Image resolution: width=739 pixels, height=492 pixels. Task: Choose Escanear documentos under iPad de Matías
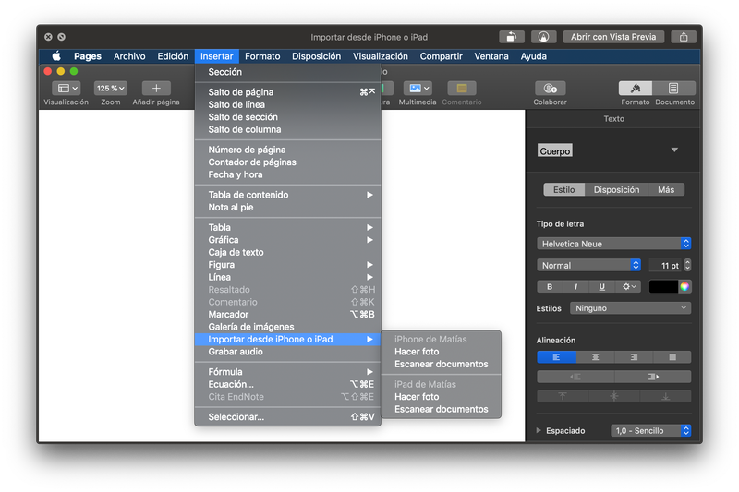click(x=442, y=409)
